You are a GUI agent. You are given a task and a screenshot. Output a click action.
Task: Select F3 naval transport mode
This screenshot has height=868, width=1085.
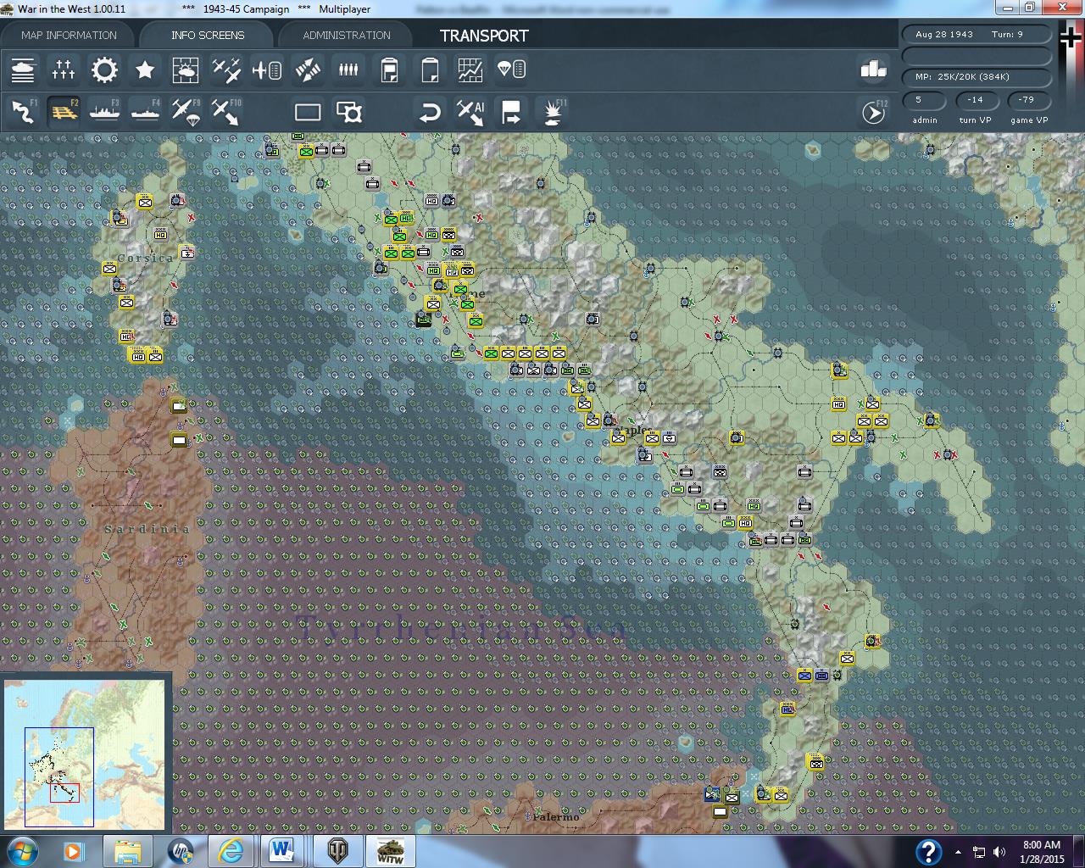pos(104,112)
